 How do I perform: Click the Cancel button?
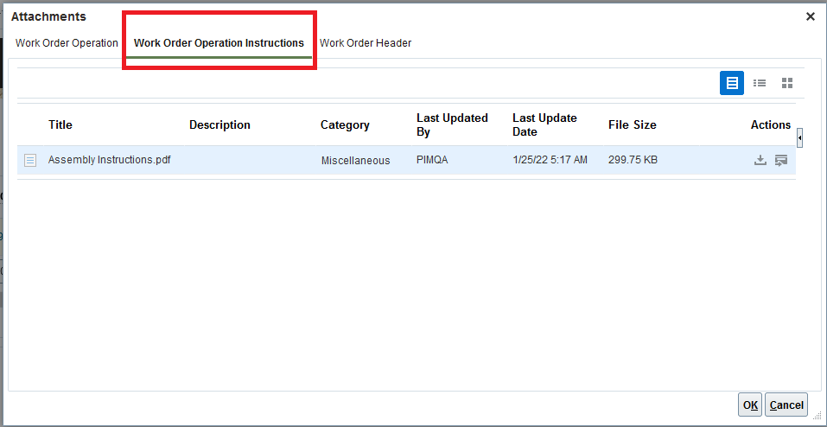coord(786,405)
